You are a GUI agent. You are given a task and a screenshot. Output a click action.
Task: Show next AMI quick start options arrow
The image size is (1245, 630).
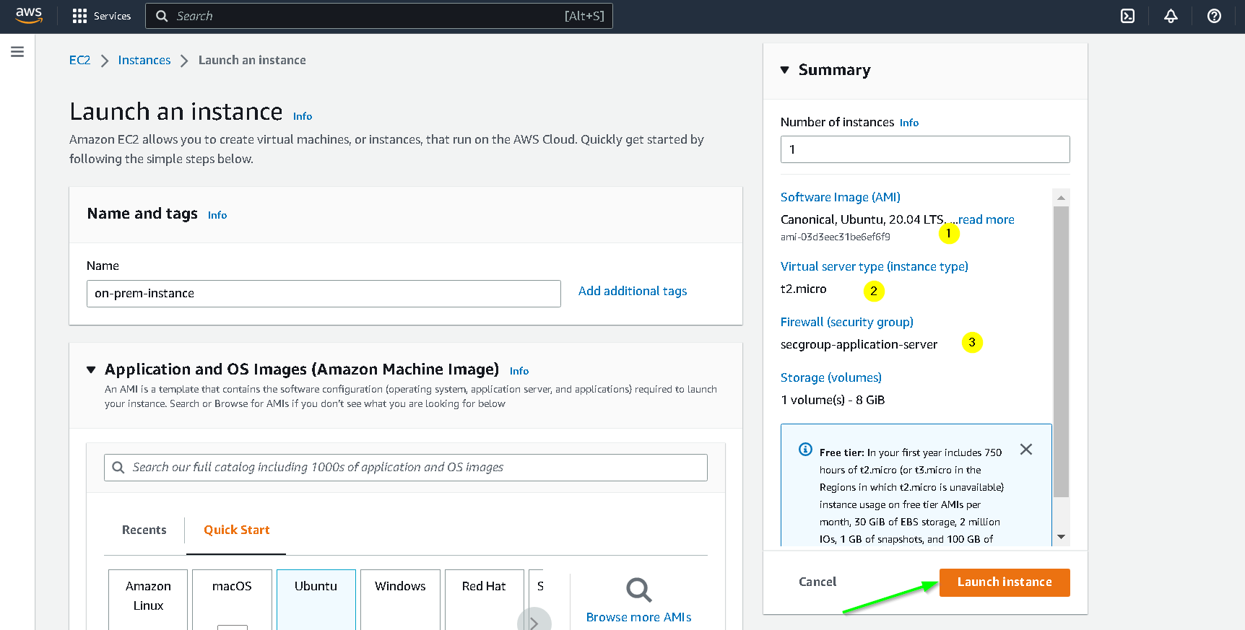point(534,622)
